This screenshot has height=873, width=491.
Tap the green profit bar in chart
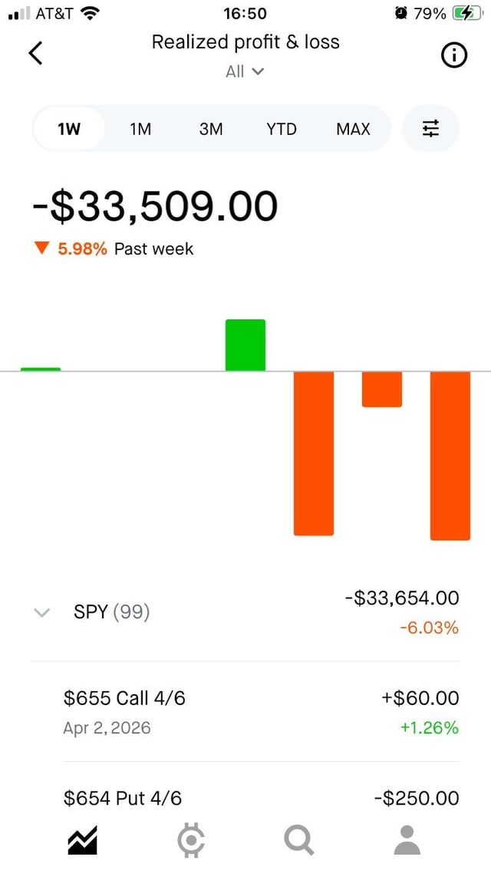tap(245, 345)
